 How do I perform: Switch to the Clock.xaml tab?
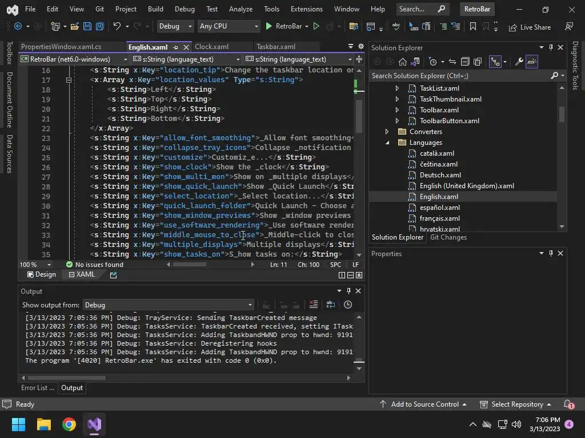tap(211, 47)
